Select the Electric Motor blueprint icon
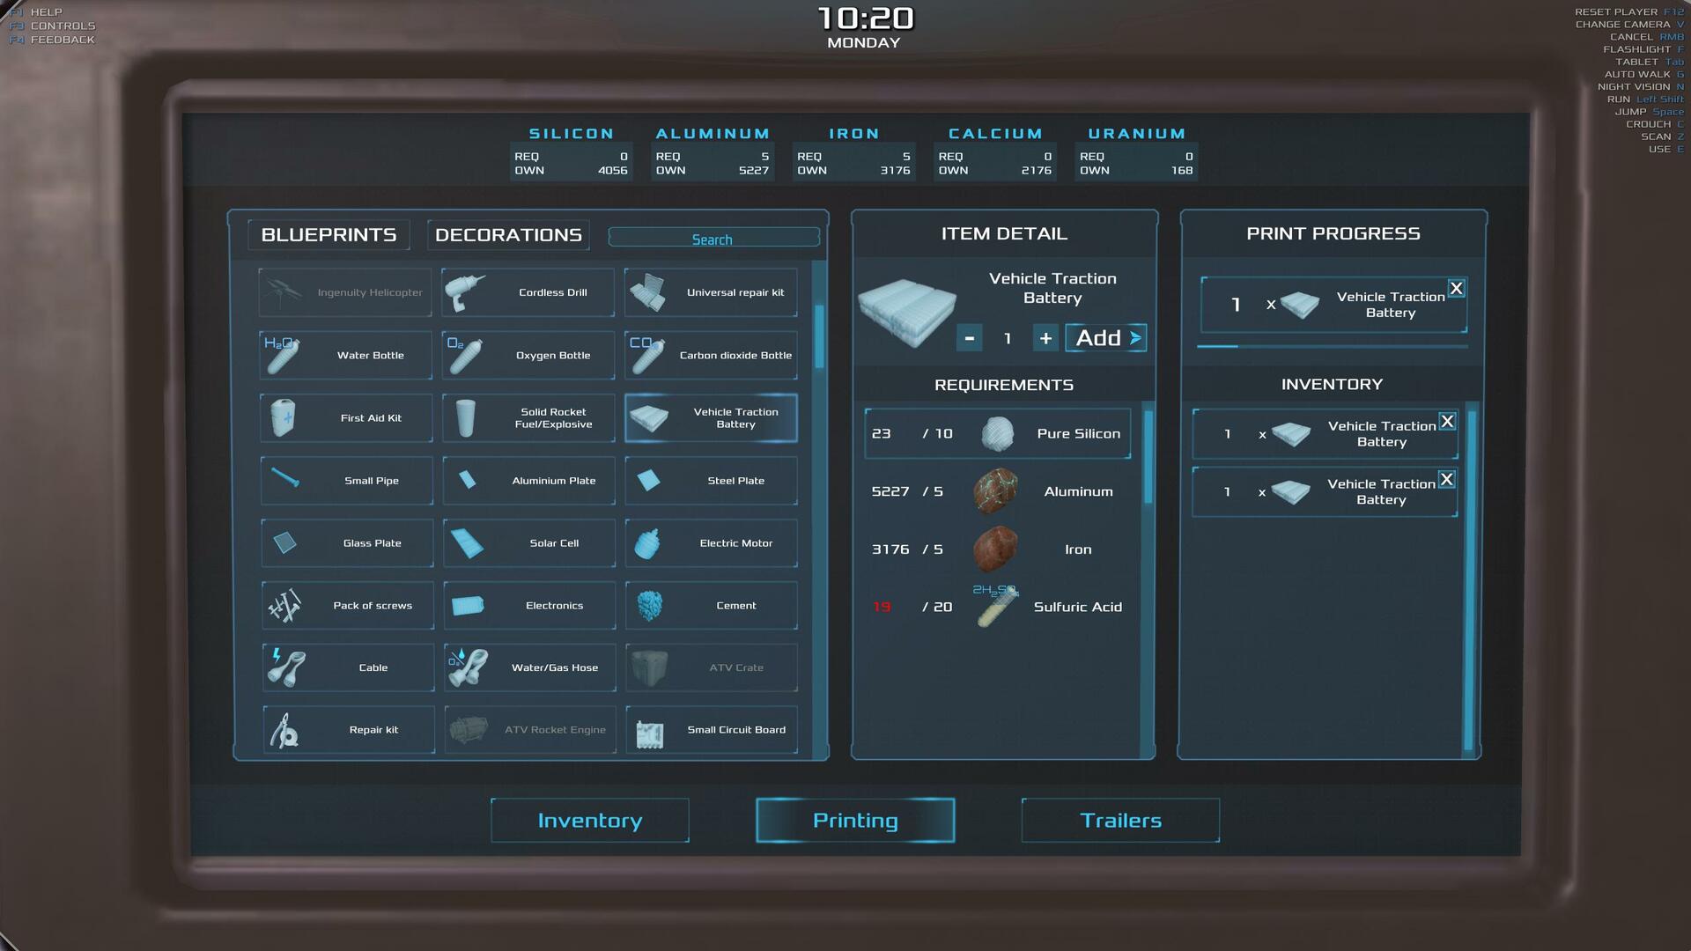 648,543
